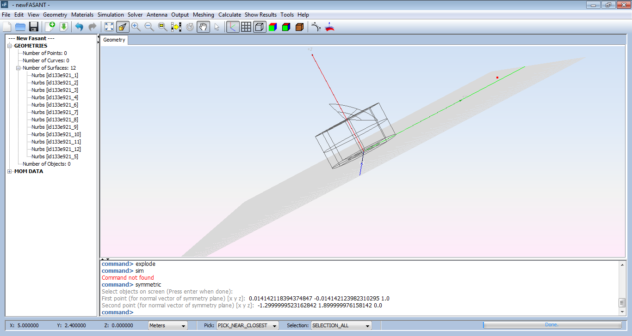Select the arrow pointer selection tool
Viewport: 632px width, 336px height.
pos(217,27)
